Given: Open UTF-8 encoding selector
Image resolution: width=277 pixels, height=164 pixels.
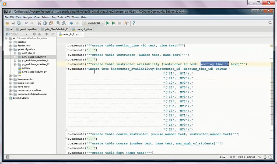Looking at the screenshot, I should coord(251,157).
